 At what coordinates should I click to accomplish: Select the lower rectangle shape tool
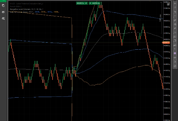click(x=175, y=41)
